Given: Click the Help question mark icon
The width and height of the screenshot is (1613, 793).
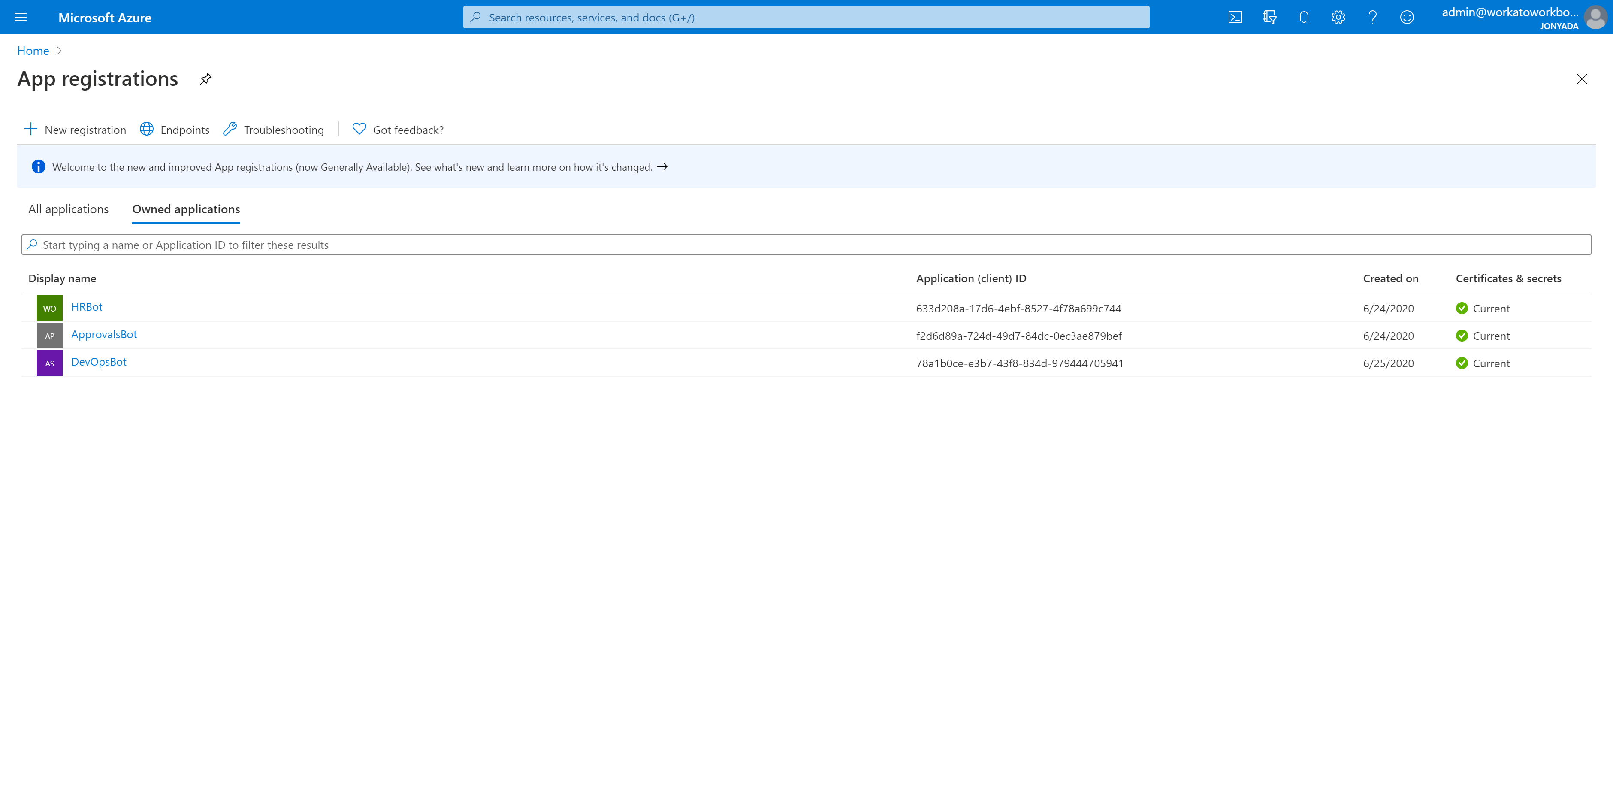Looking at the screenshot, I should pos(1373,18).
